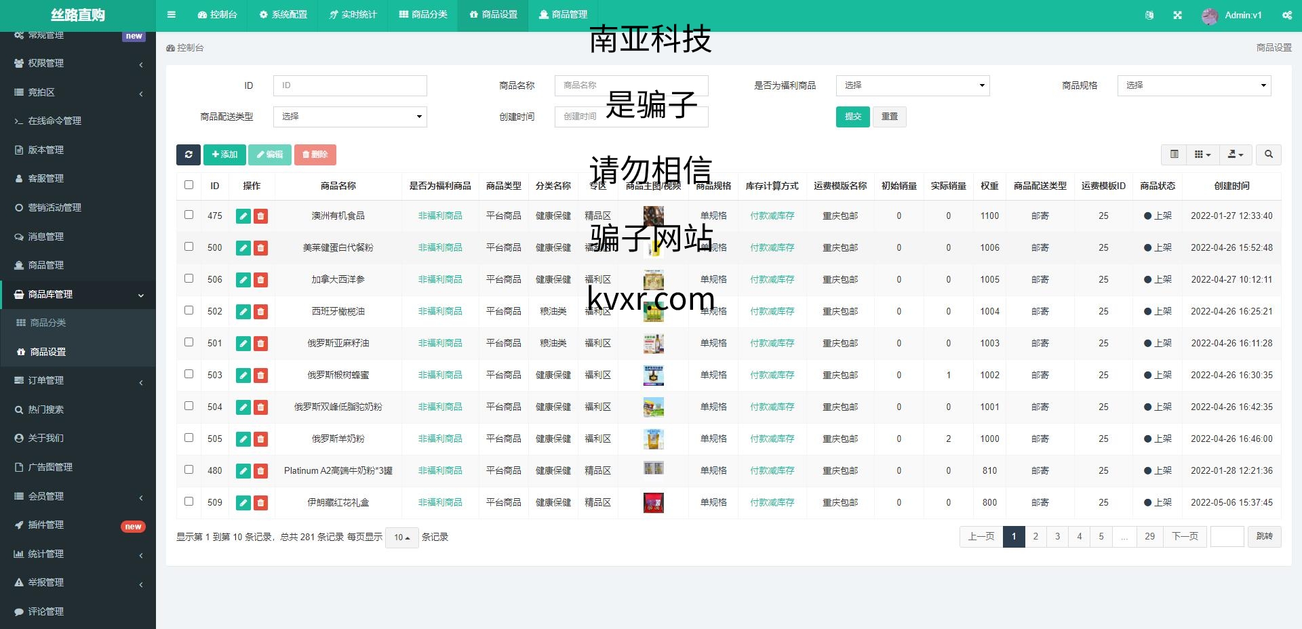Screen dimensions: 1302x629
Task: Click the refresh table icon button
Action: point(189,155)
